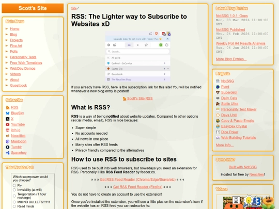This screenshot has width=279, height=209.
Task: Open the Dice Poker project link text
Action: coord(229,132)
